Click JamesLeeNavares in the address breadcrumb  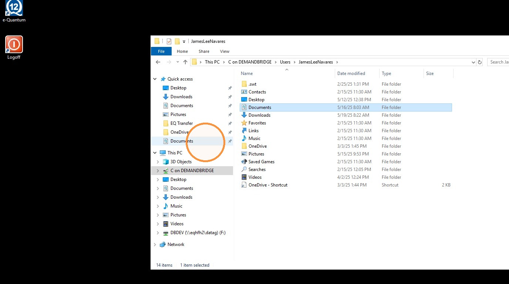[x=316, y=62]
